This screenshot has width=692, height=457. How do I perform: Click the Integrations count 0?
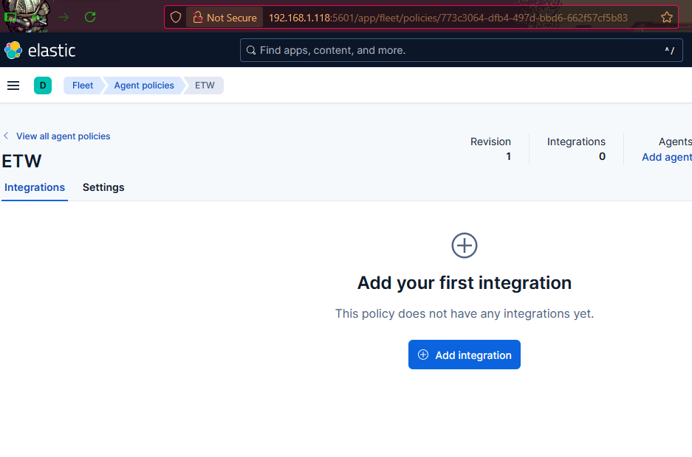pos(602,156)
